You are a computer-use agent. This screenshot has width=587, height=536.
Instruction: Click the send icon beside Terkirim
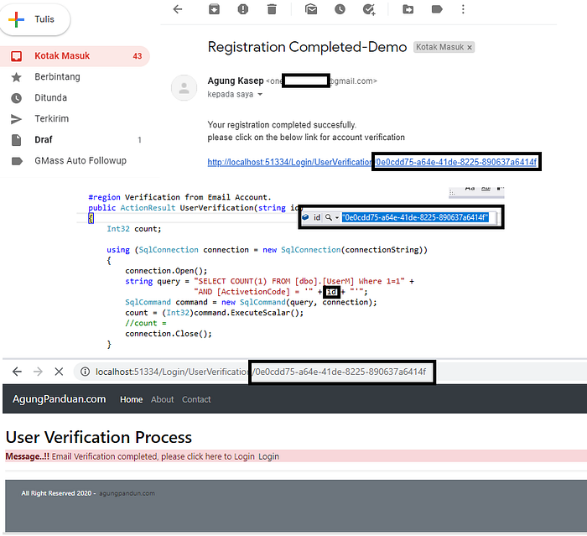point(17,119)
